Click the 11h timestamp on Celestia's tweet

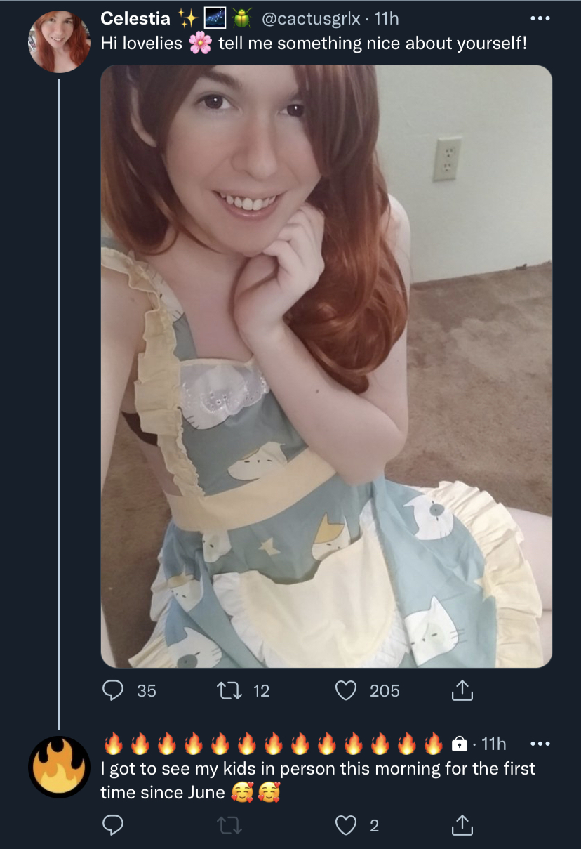pyautogui.click(x=387, y=18)
